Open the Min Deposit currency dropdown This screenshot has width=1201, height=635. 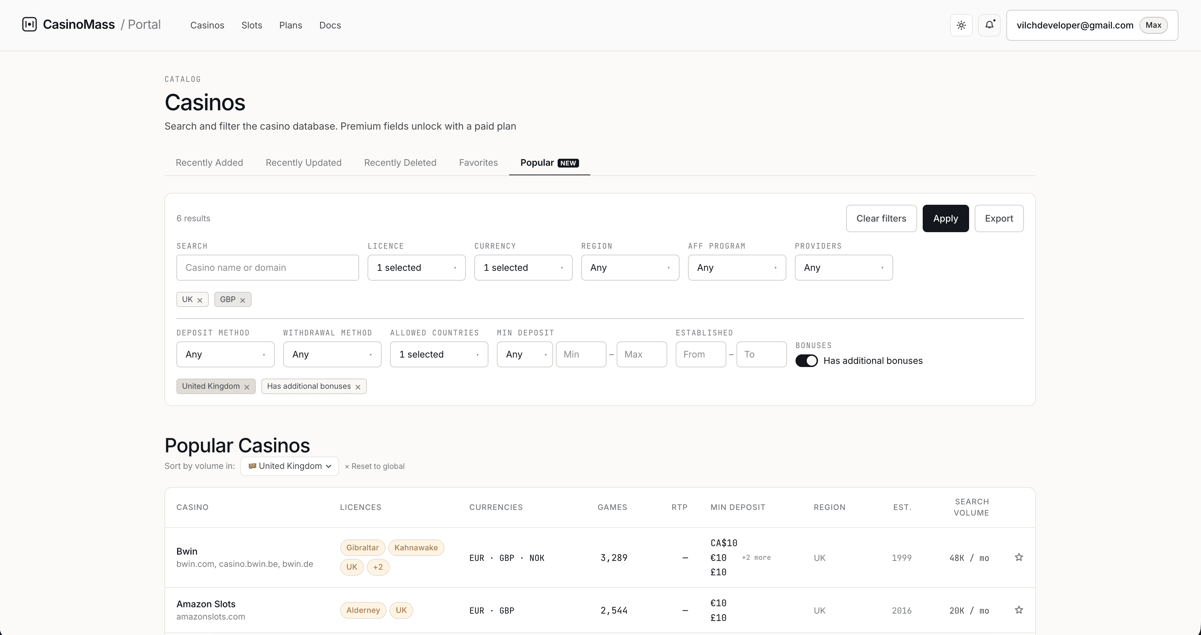(525, 354)
